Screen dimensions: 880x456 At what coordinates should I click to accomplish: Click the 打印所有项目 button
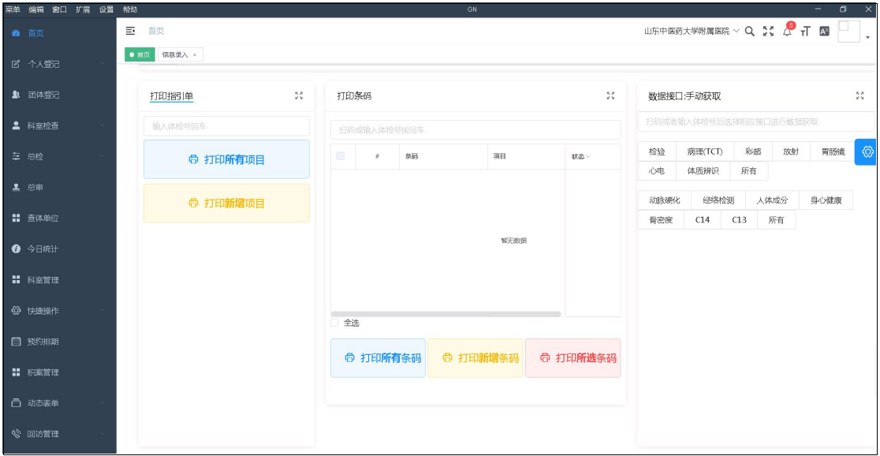pos(226,159)
